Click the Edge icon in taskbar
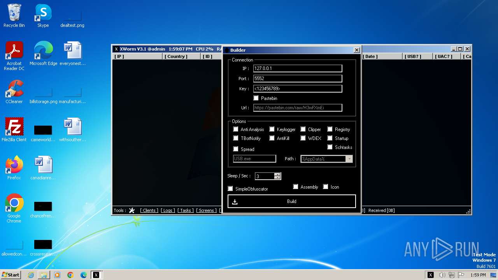Image resolution: width=498 pixels, height=280 pixels. pyautogui.click(x=84, y=275)
